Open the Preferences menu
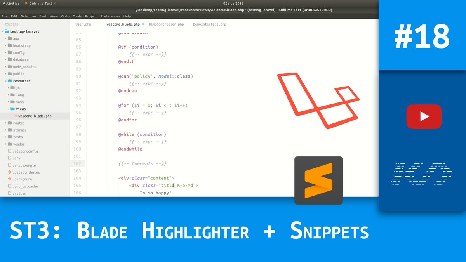 pos(110,16)
